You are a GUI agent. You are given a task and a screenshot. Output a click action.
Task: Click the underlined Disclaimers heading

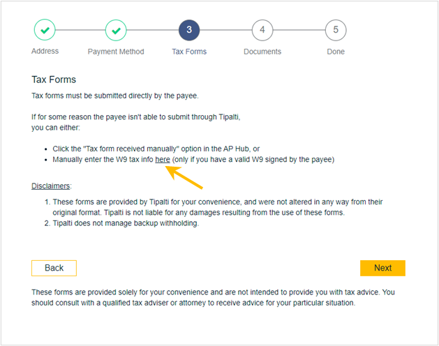pyautogui.click(x=52, y=186)
